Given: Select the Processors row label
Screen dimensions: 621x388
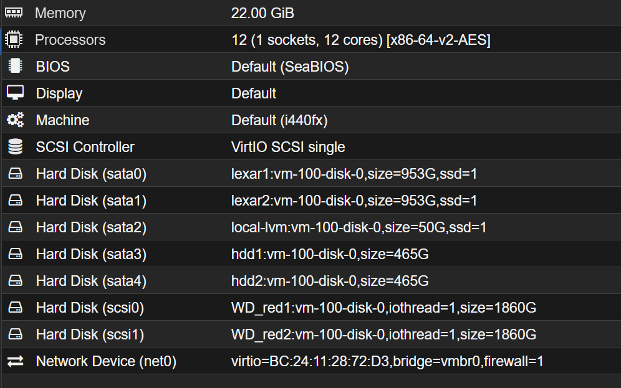Looking at the screenshot, I should [70, 40].
